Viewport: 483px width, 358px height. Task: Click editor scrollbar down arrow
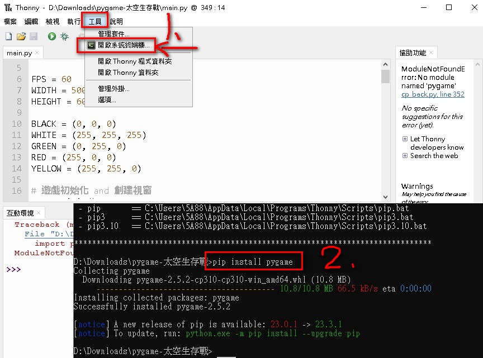(x=385, y=197)
